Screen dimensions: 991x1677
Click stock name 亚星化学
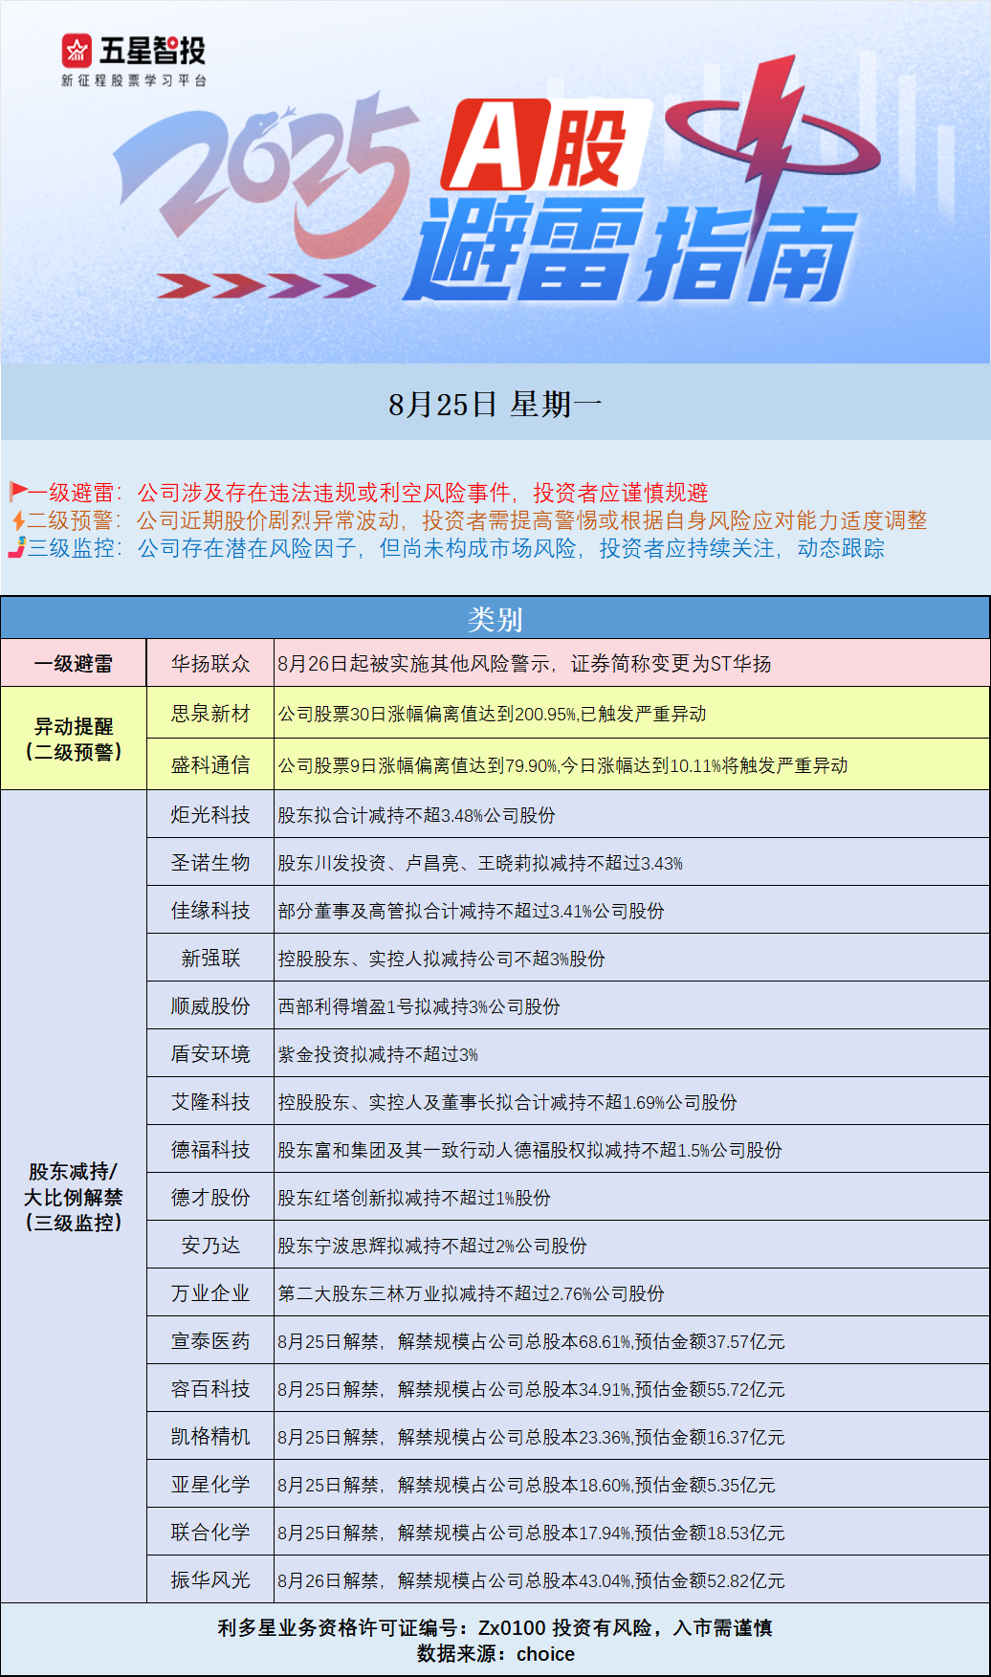210,1485
